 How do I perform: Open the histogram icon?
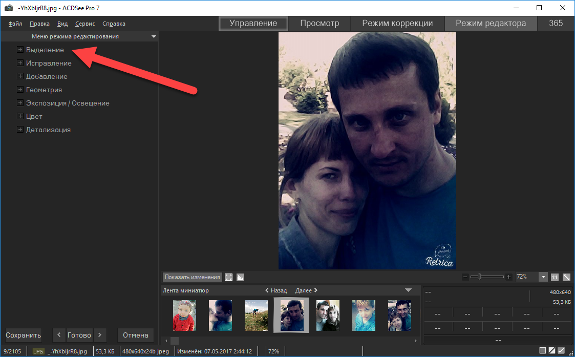tap(240, 277)
